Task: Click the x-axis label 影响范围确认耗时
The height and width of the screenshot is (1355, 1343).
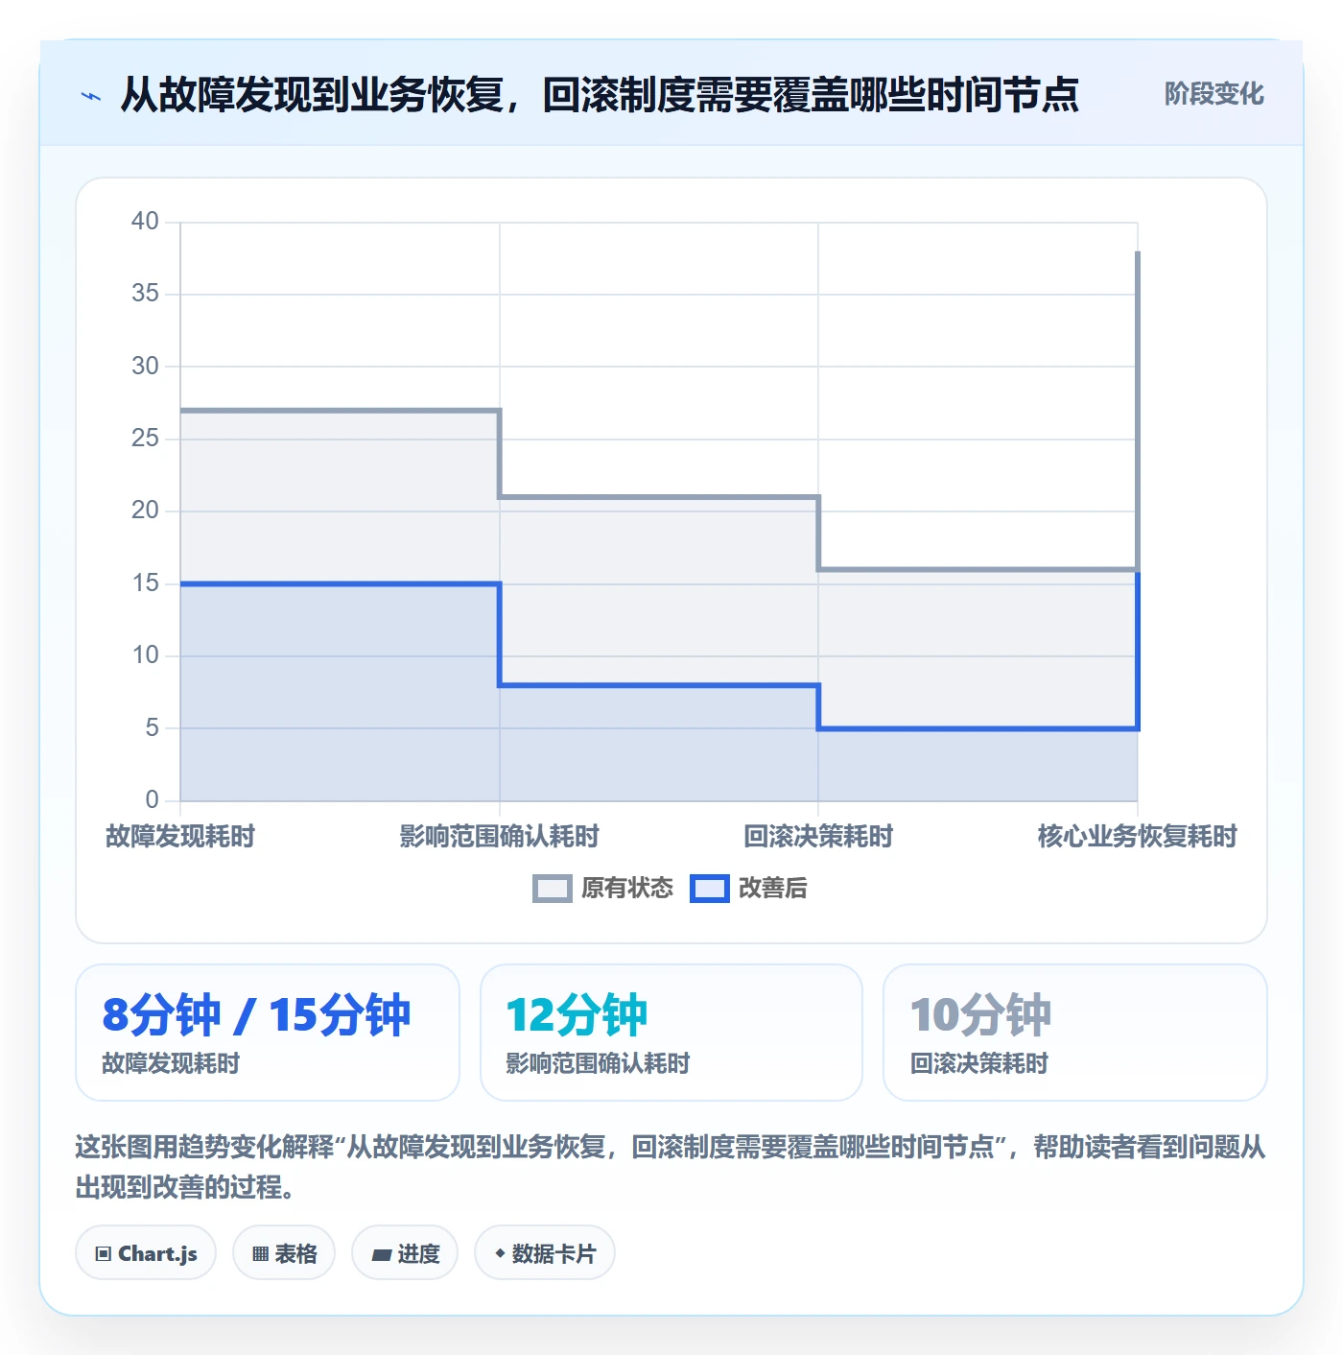Action: 500,837
